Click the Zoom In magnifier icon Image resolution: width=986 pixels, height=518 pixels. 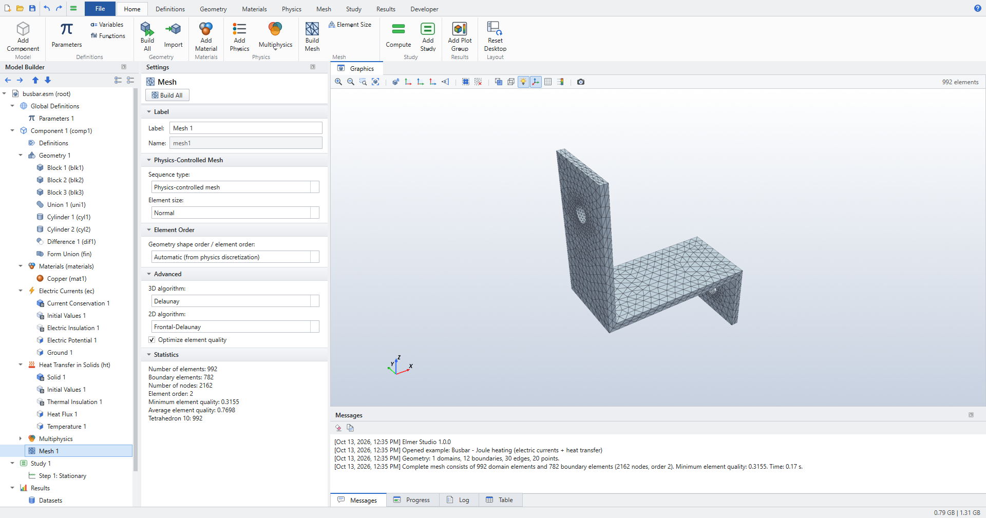click(x=338, y=82)
